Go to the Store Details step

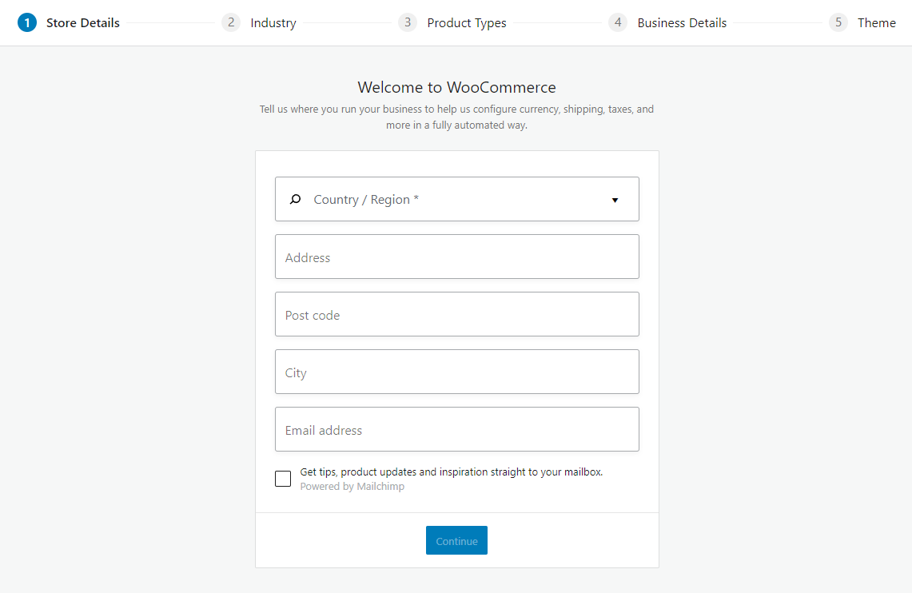coord(82,22)
